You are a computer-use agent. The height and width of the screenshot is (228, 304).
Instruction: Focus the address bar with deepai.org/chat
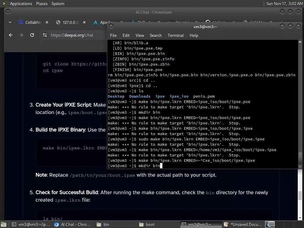pyautogui.click(x=72, y=35)
